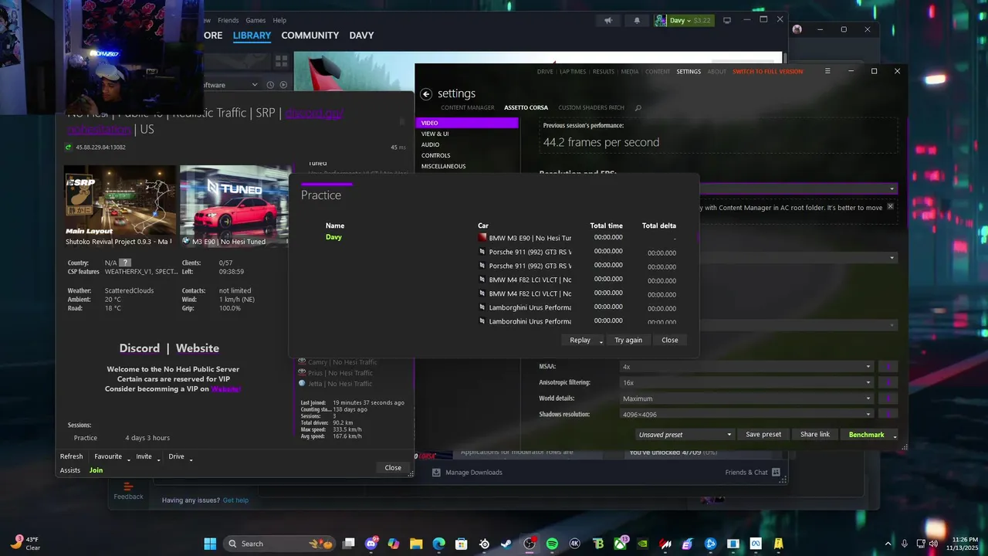Open the server Discord link
The width and height of the screenshot is (988, 556).
click(x=140, y=348)
